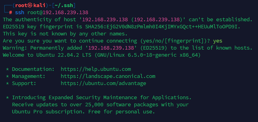Open the help.ubuntu.com documentation link
This screenshot has height=122, width=258.
(96, 69)
